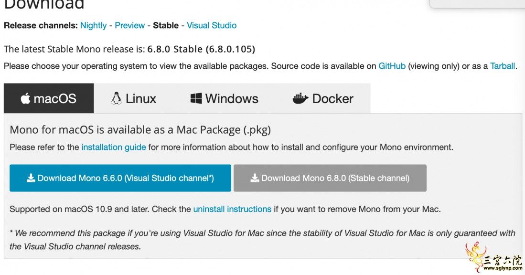Click the Apple logo on the macOS tab
The width and height of the screenshot is (525, 275).
click(x=25, y=98)
